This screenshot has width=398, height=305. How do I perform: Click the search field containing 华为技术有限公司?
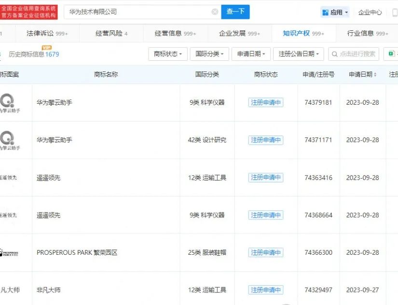(x=142, y=12)
